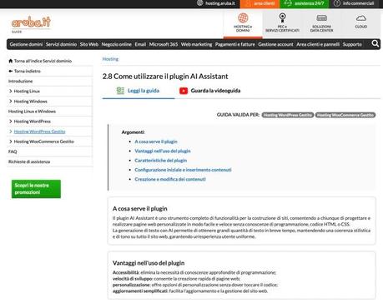Open hosting.aruba.it link
Screen dimensions: 383x303
coord(220,3)
